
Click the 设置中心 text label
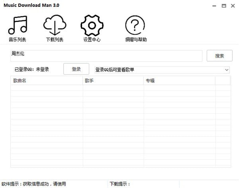92,40
